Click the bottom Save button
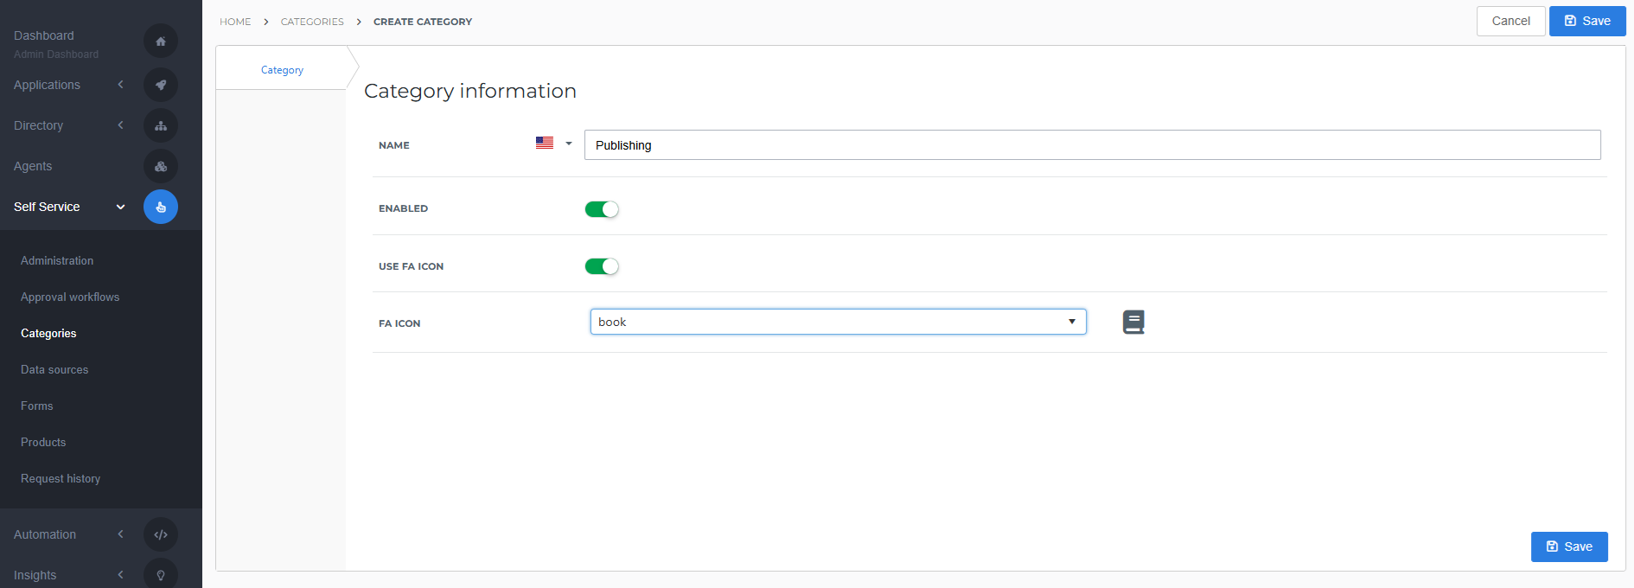Screen dimensions: 1634x588 (1569, 546)
